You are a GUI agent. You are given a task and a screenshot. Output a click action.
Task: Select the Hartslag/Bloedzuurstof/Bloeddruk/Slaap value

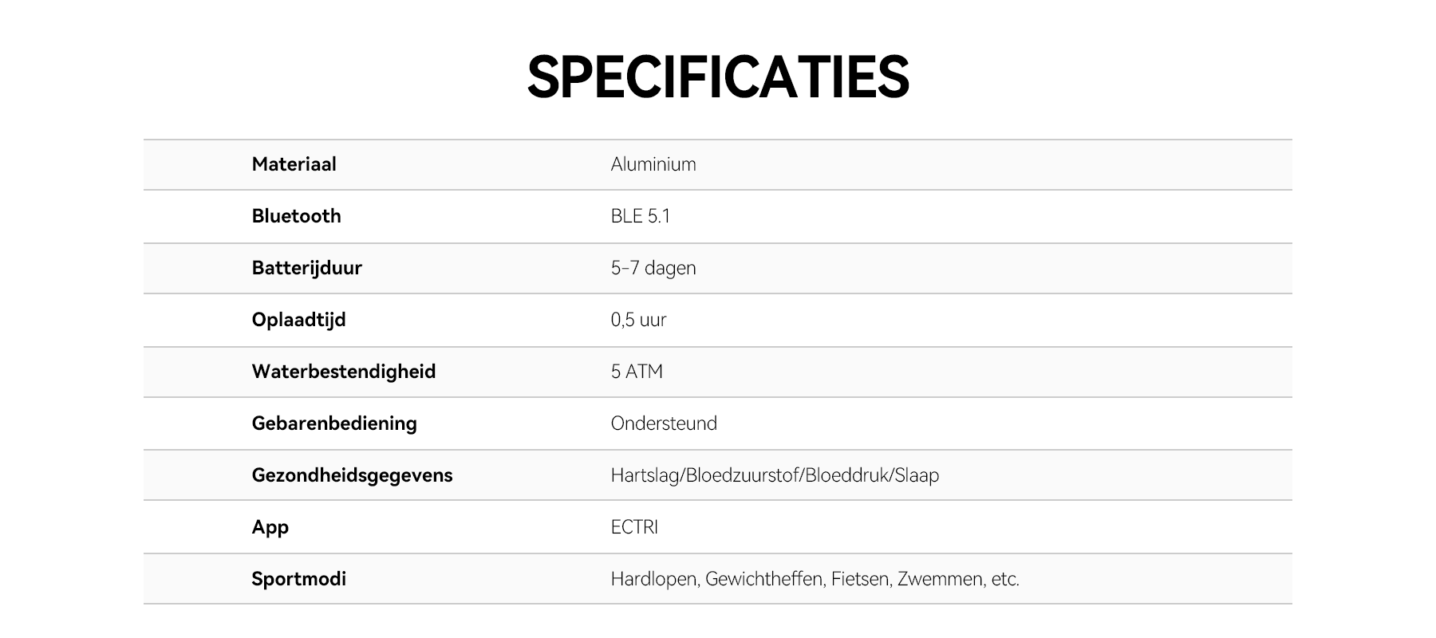pyautogui.click(x=775, y=475)
